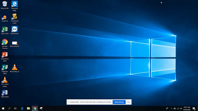This screenshot has height=111, width=198.
Task: Select the Recording (2) desktop file
Action: [15, 68]
